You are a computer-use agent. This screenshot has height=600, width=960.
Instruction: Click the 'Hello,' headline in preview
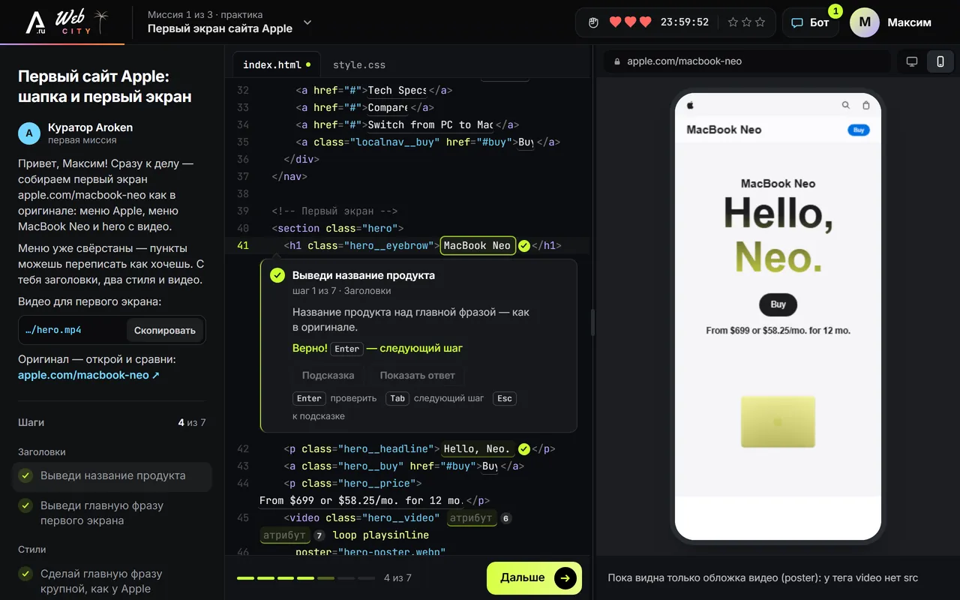(778, 213)
